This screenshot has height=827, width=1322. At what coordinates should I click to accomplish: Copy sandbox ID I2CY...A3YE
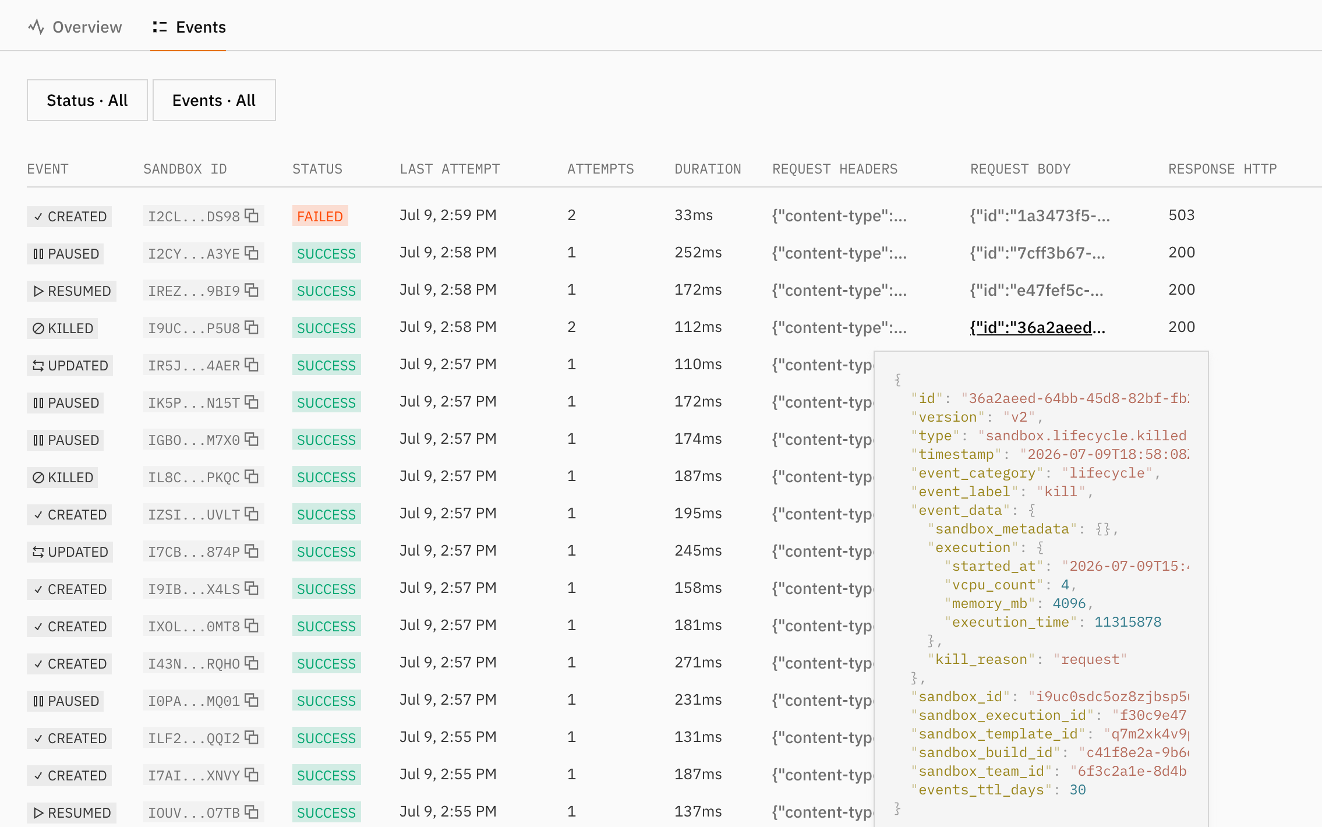tap(252, 253)
